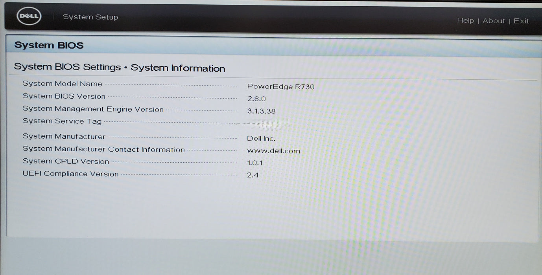Click Exit to leave System Setup
This screenshot has height=275, width=542.
click(x=521, y=21)
